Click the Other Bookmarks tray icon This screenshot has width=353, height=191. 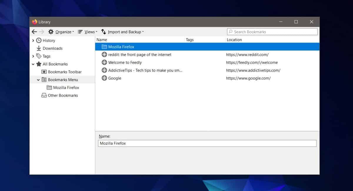tap(44, 95)
